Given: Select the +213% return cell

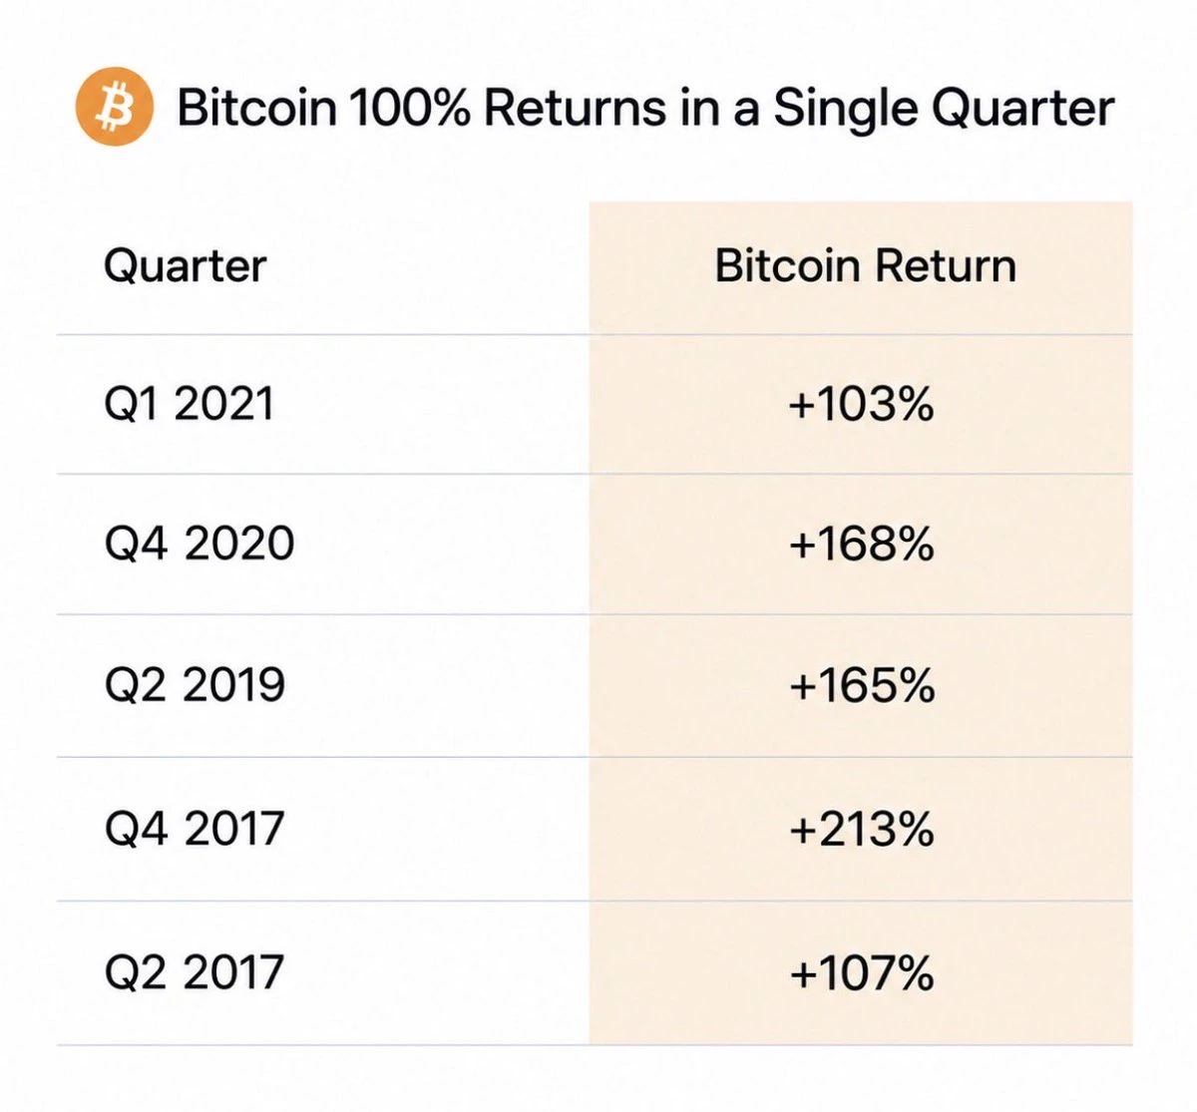Looking at the screenshot, I should pos(861,829).
